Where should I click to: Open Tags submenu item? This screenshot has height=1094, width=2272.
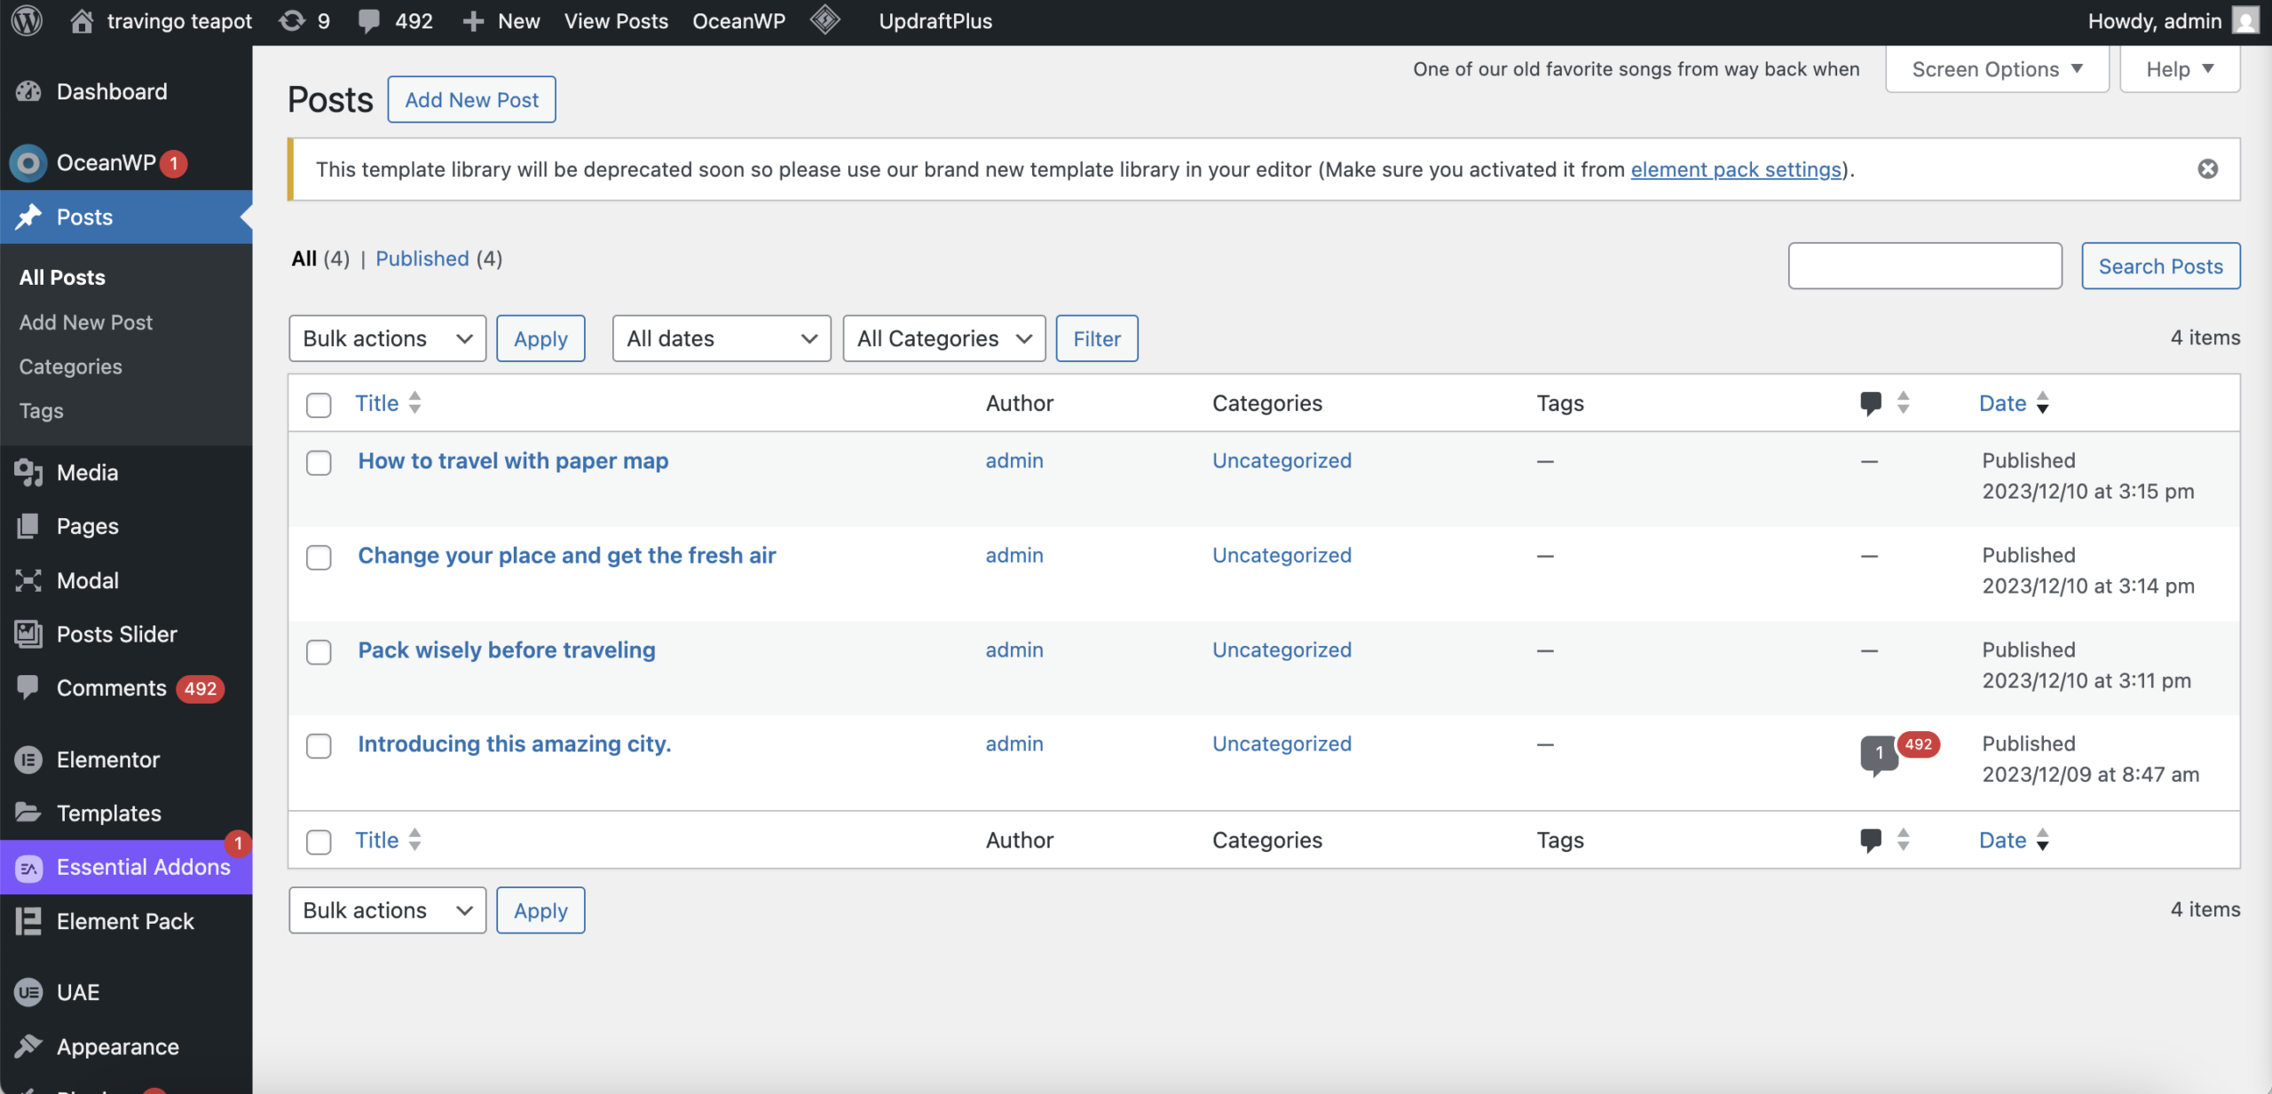click(41, 411)
